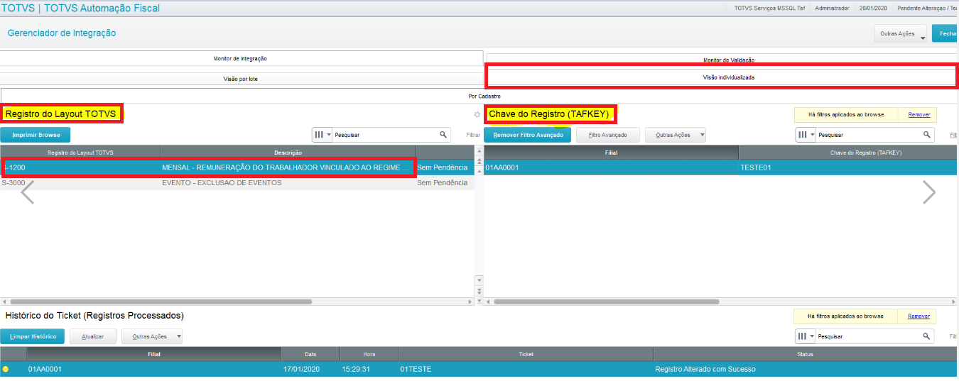Click the double-down arrow on layout list scrollbar
This screenshot has width=959, height=381.
click(x=478, y=291)
